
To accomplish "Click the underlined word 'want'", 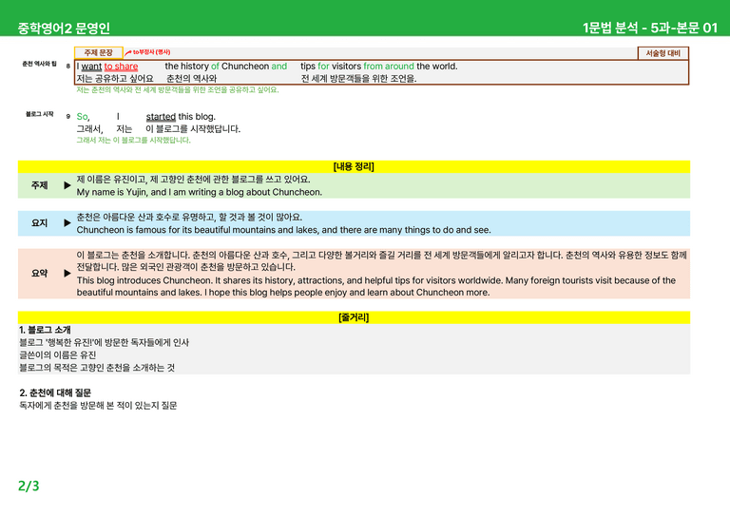I will 91,67.
